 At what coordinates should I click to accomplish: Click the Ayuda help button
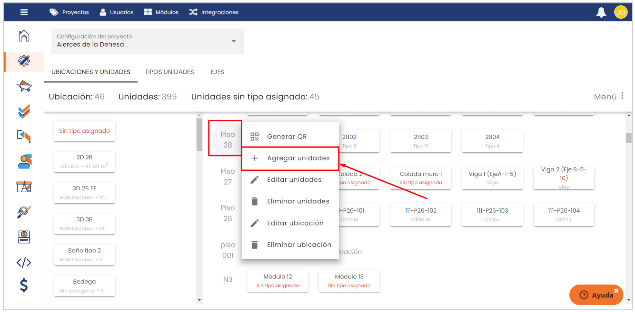pos(596,295)
